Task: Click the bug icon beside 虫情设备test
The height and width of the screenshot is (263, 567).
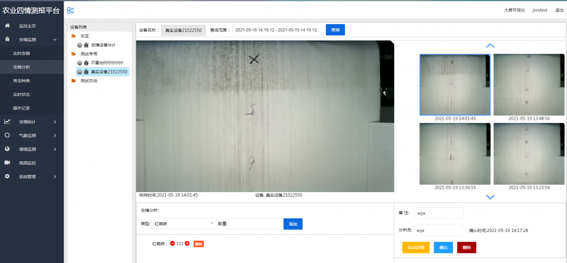Action: (86, 45)
